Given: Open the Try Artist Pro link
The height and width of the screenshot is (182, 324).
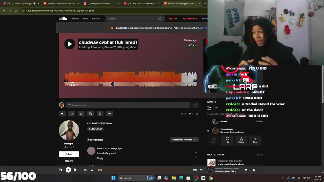Looking at the screenshot, I should tap(190, 18).
